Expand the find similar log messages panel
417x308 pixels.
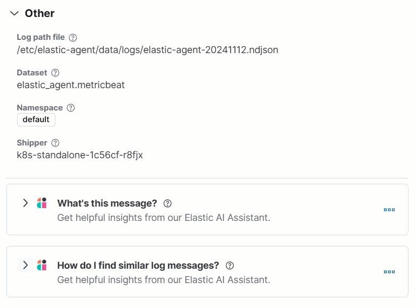[x=25, y=265]
